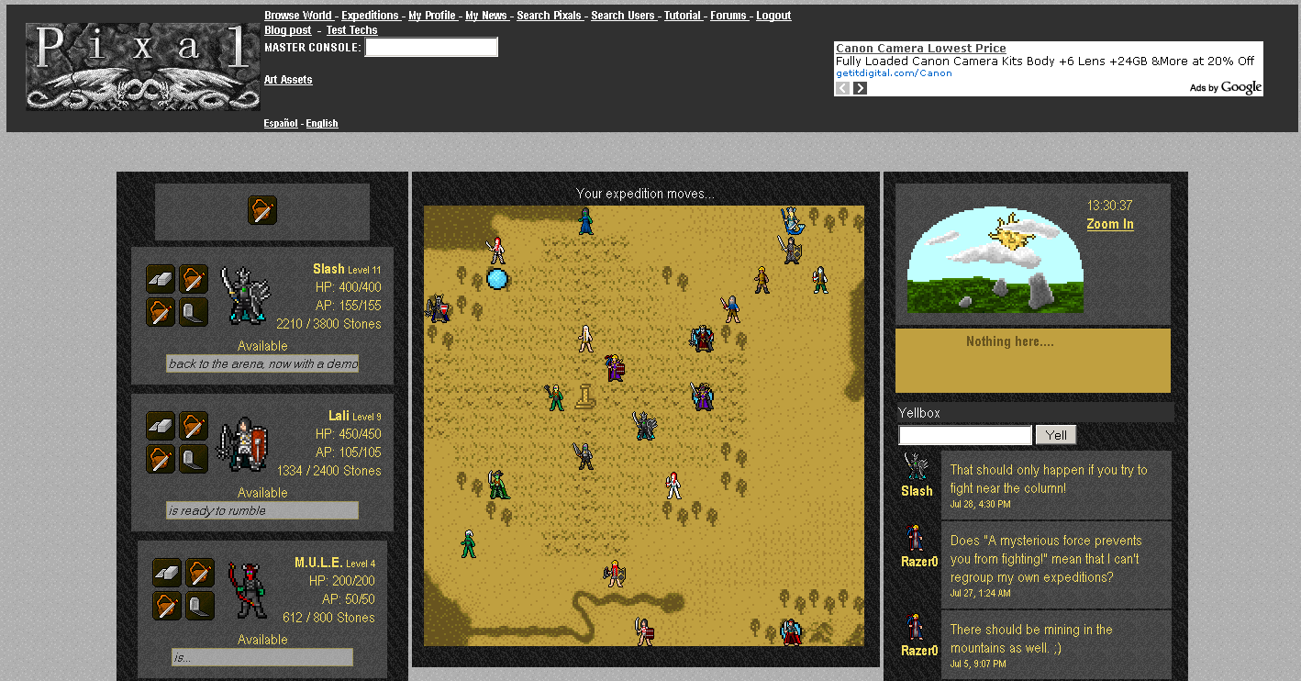This screenshot has width=1301, height=681.
Task: Click Slash's avatar in the Yellbox
Action: coord(916,470)
